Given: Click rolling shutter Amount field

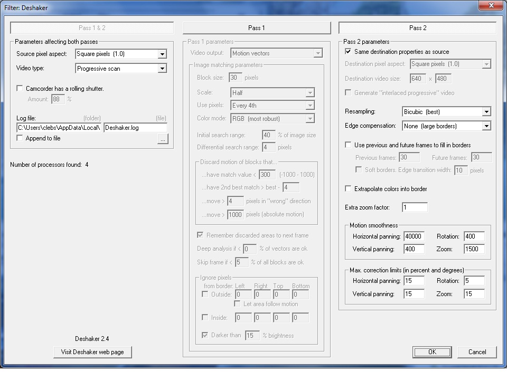Looking at the screenshot, I should tap(58, 99).
